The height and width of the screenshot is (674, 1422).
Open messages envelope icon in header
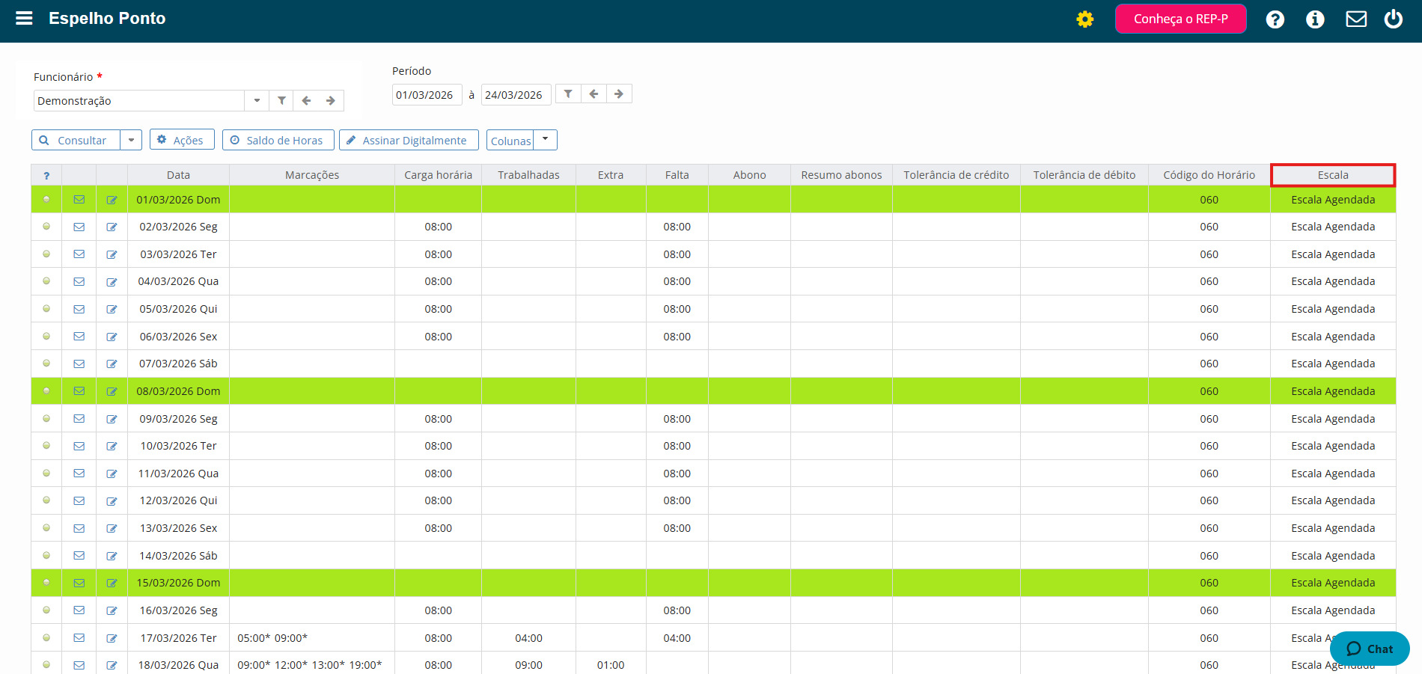(1356, 19)
